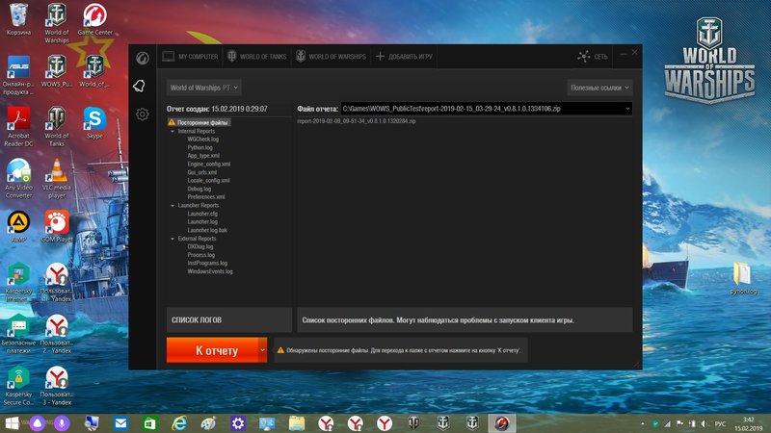Open the settings gear in sidebar
This screenshot has width=771, height=433.
pos(143,115)
